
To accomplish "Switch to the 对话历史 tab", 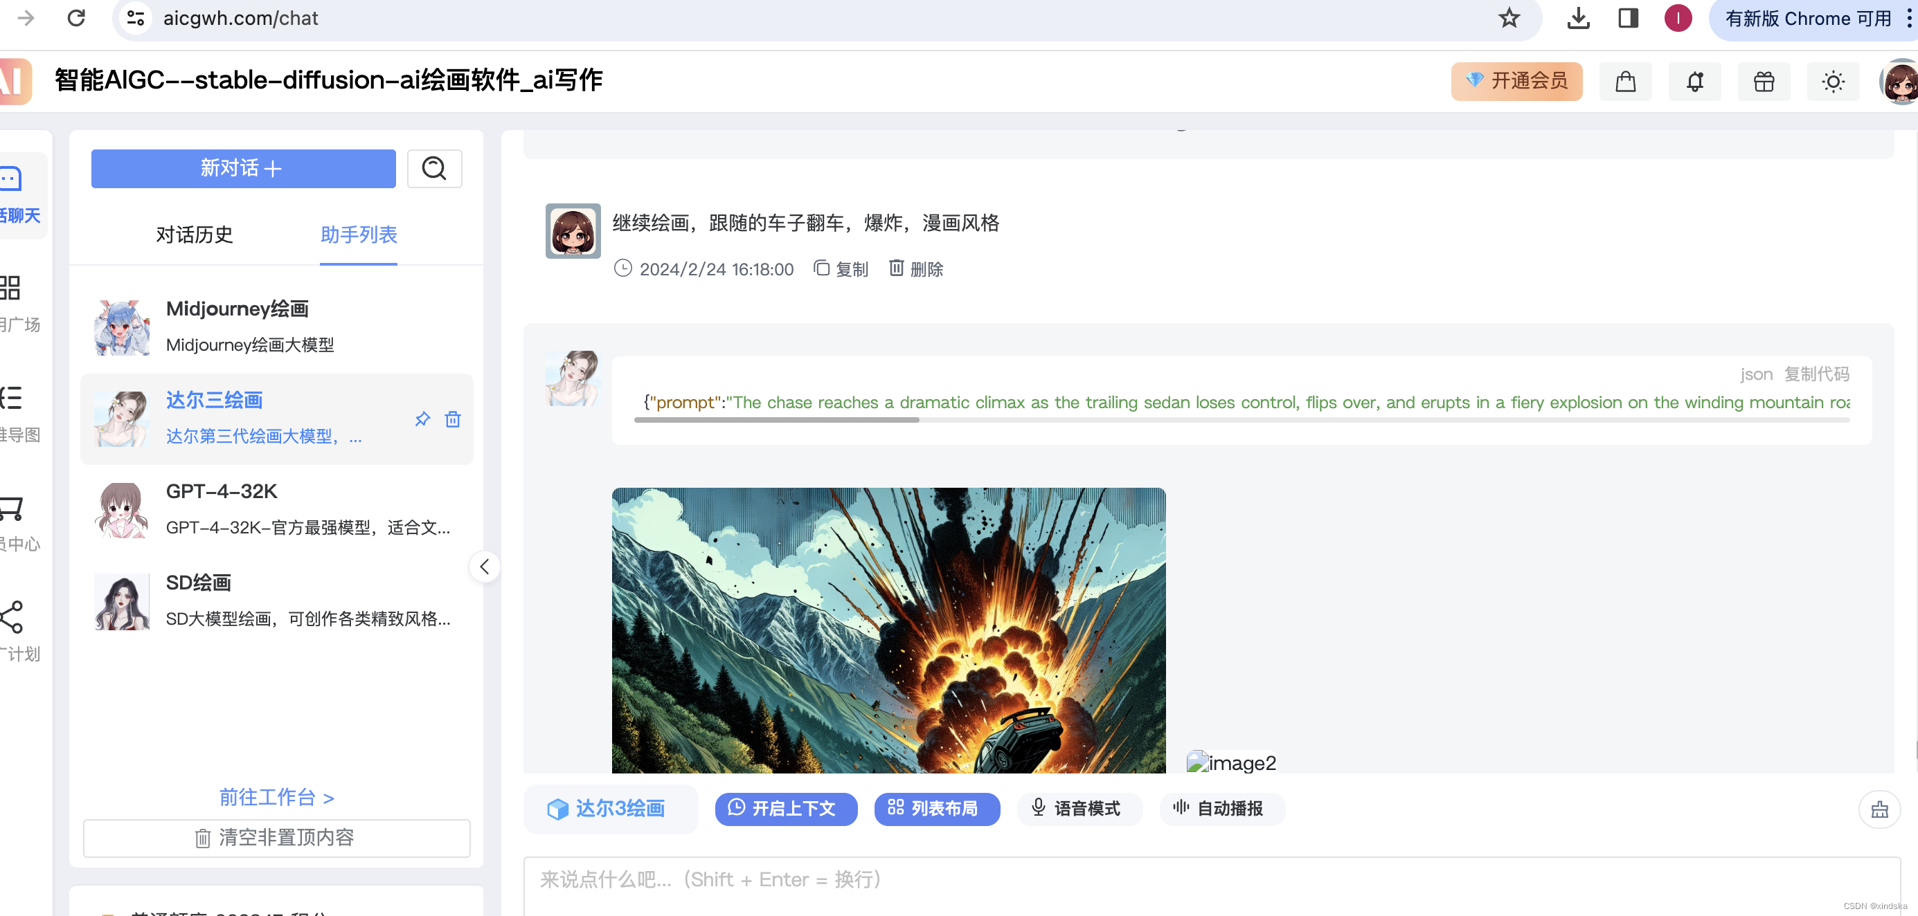I will coord(195,235).
